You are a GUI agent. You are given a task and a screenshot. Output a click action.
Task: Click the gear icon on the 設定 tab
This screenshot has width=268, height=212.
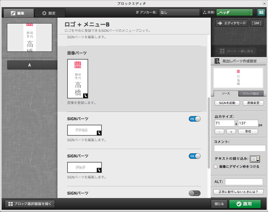tap(44, 13)
